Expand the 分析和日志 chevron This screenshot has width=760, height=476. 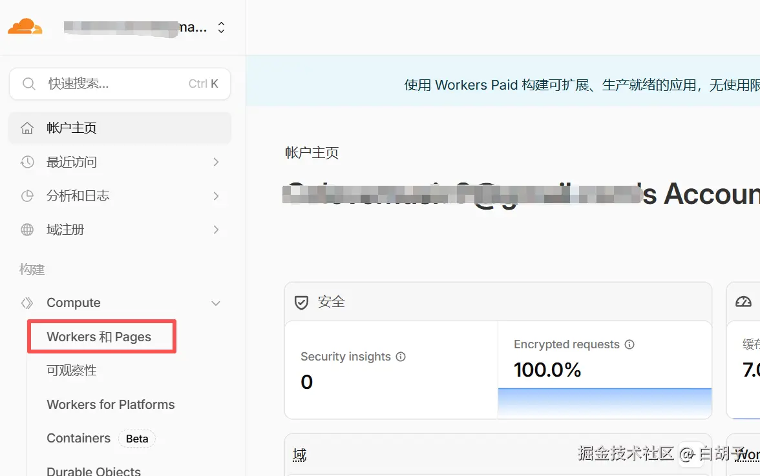point(216,196)
